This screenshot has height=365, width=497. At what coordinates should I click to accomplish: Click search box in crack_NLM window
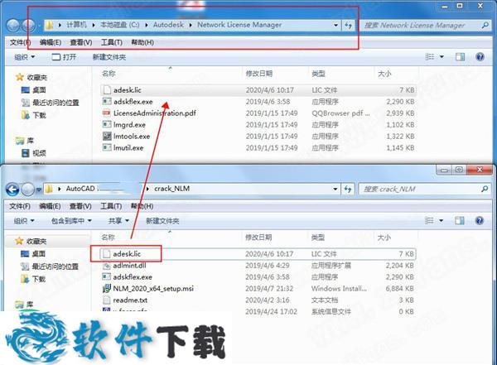coord(425,190)
